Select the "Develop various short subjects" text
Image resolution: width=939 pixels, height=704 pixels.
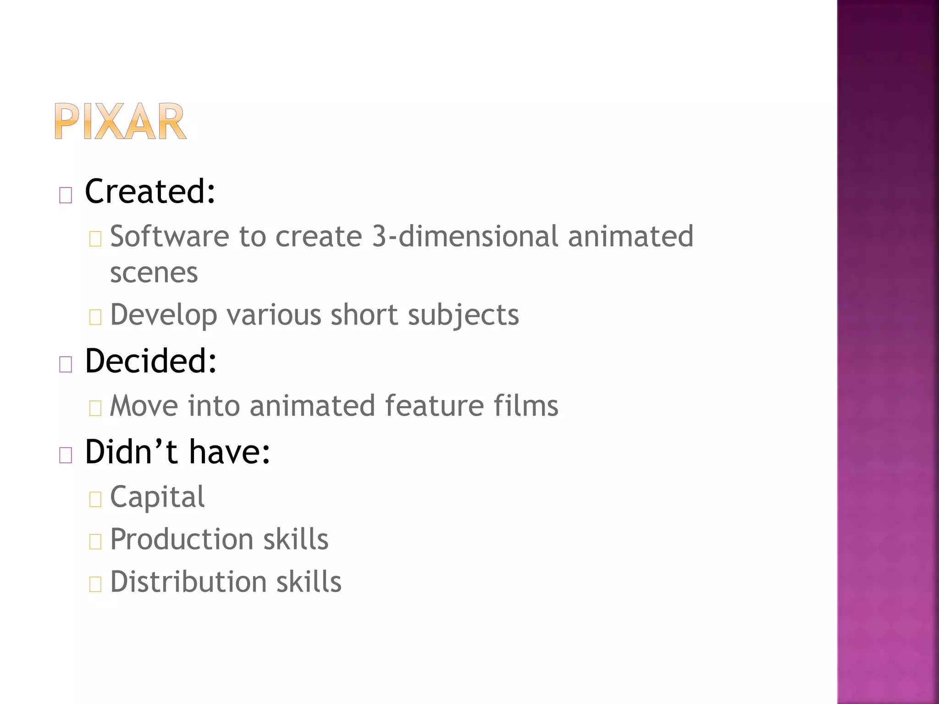coord(315,315)
